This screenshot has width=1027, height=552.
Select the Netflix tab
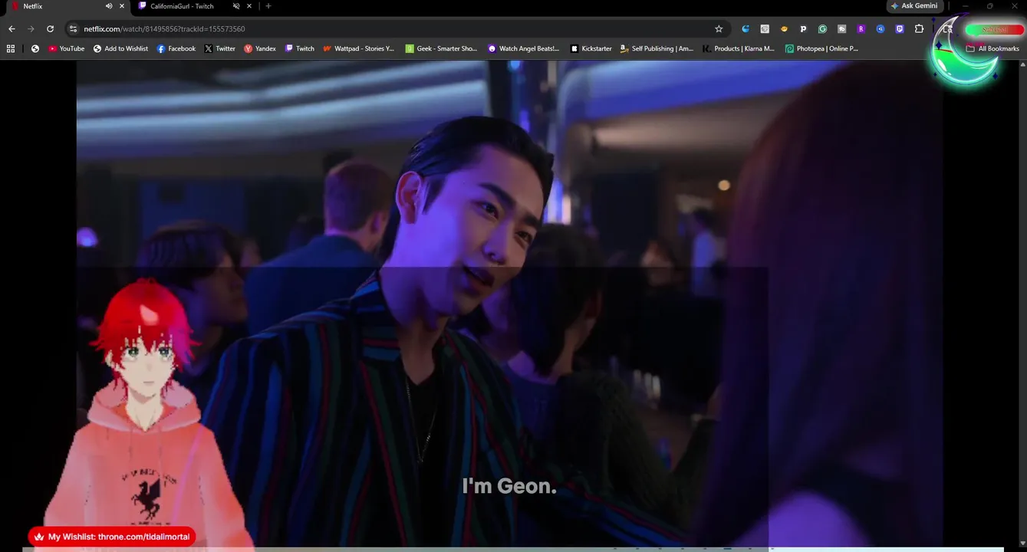pos(33,6)
